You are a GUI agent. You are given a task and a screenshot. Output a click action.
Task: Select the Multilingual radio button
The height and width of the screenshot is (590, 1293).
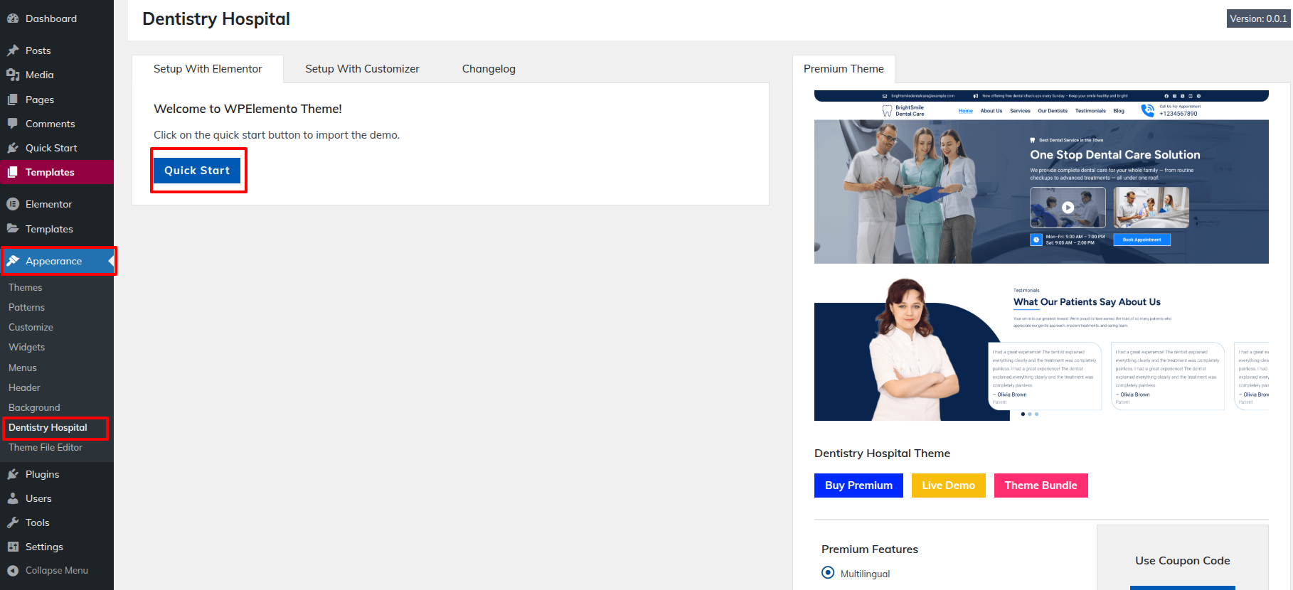pyautogui.click(x=828, y=573)
